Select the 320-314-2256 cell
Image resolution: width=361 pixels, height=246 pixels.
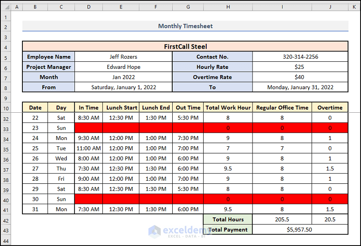[x=300, y=56]
